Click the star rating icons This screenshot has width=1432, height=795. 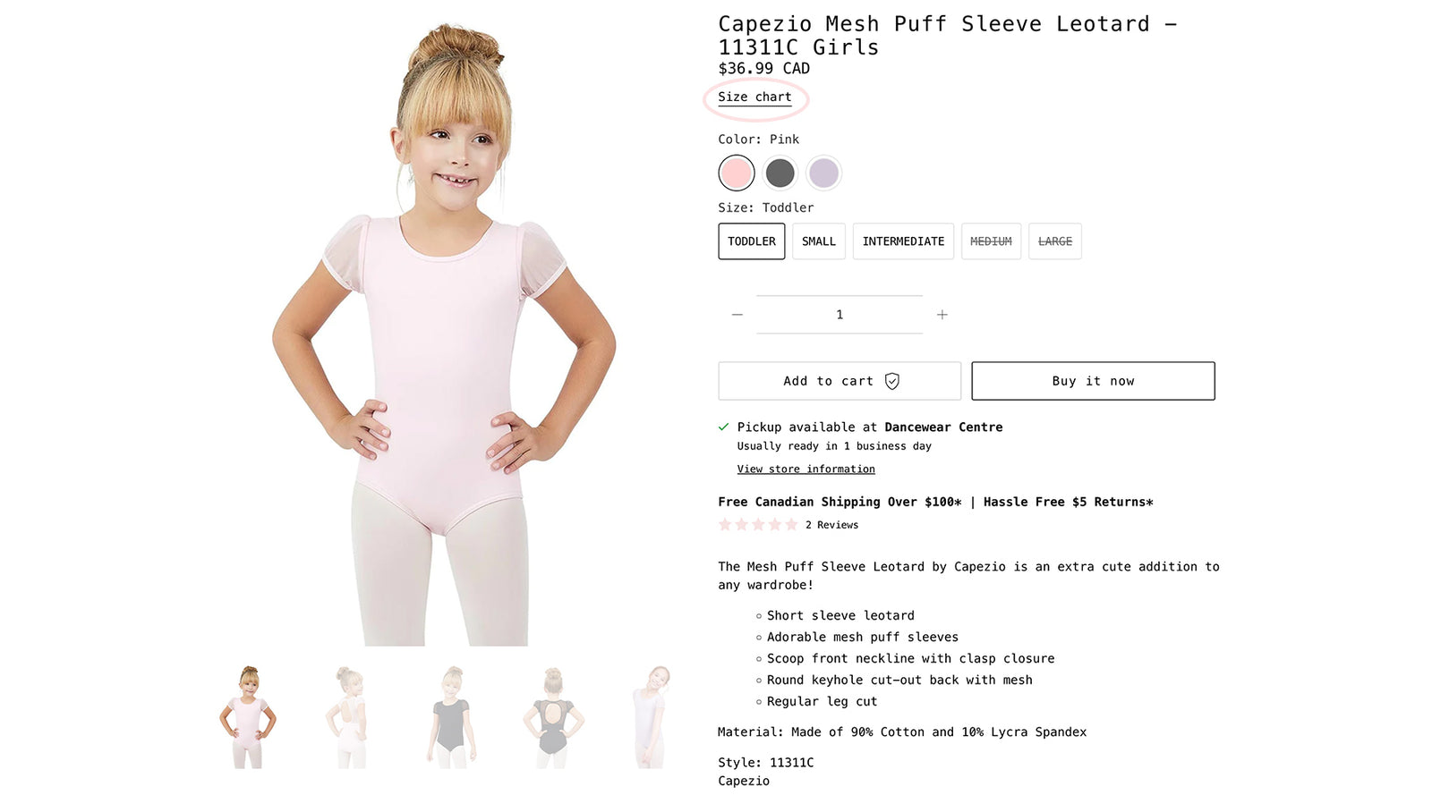[758, 525]
